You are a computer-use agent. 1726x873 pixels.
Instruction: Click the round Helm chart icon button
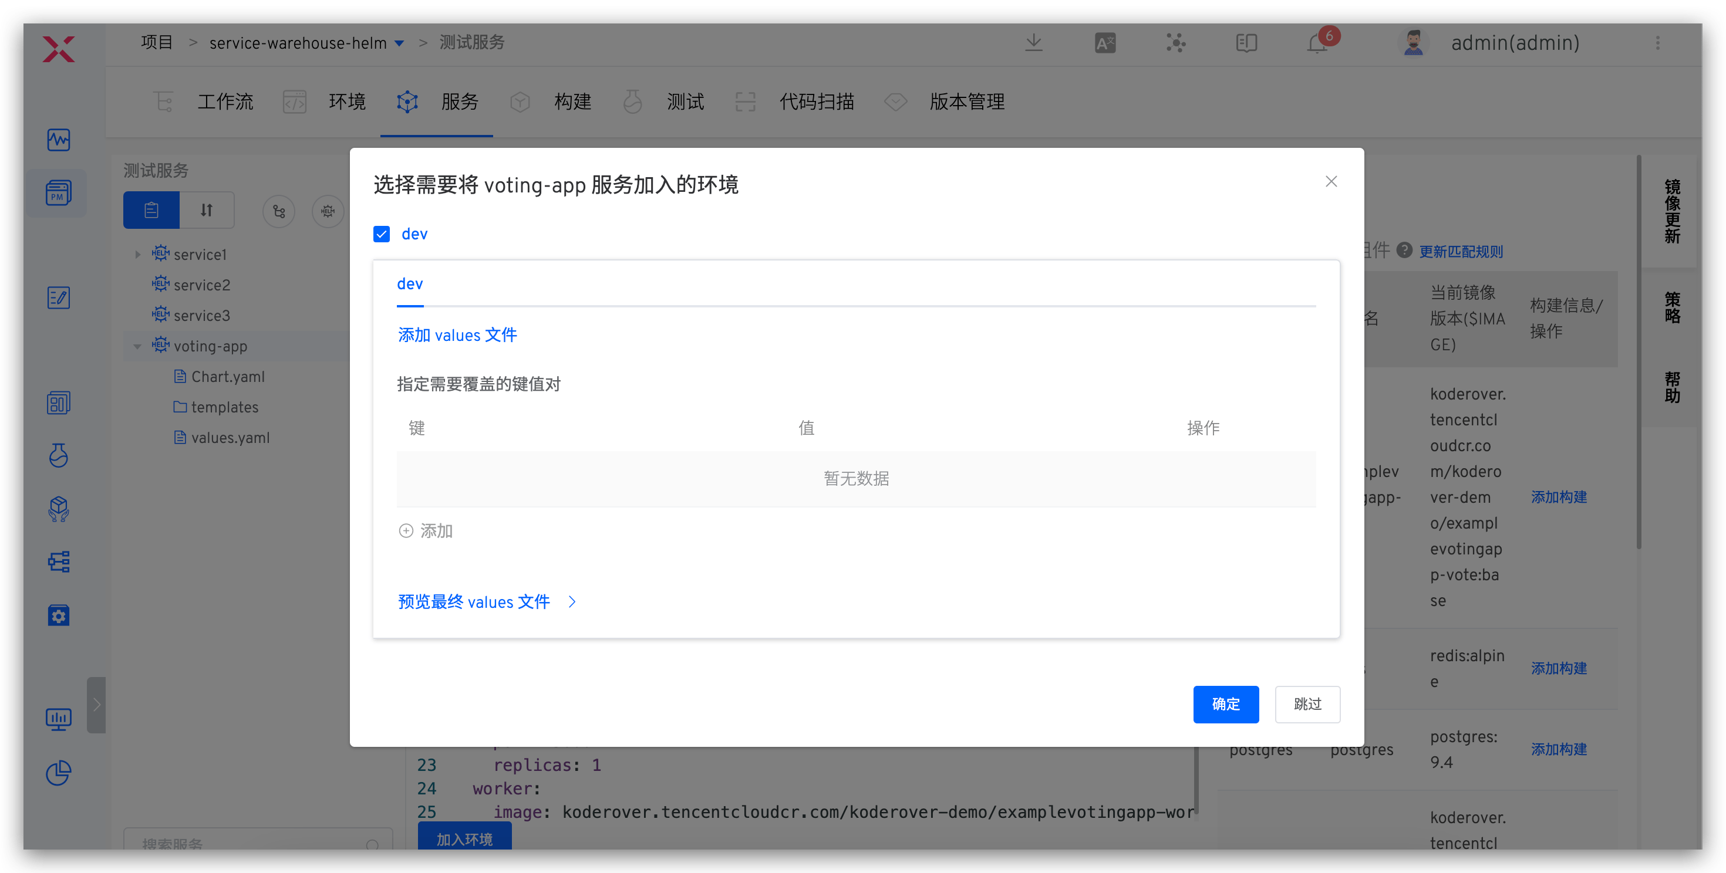[x=328, y=212]
